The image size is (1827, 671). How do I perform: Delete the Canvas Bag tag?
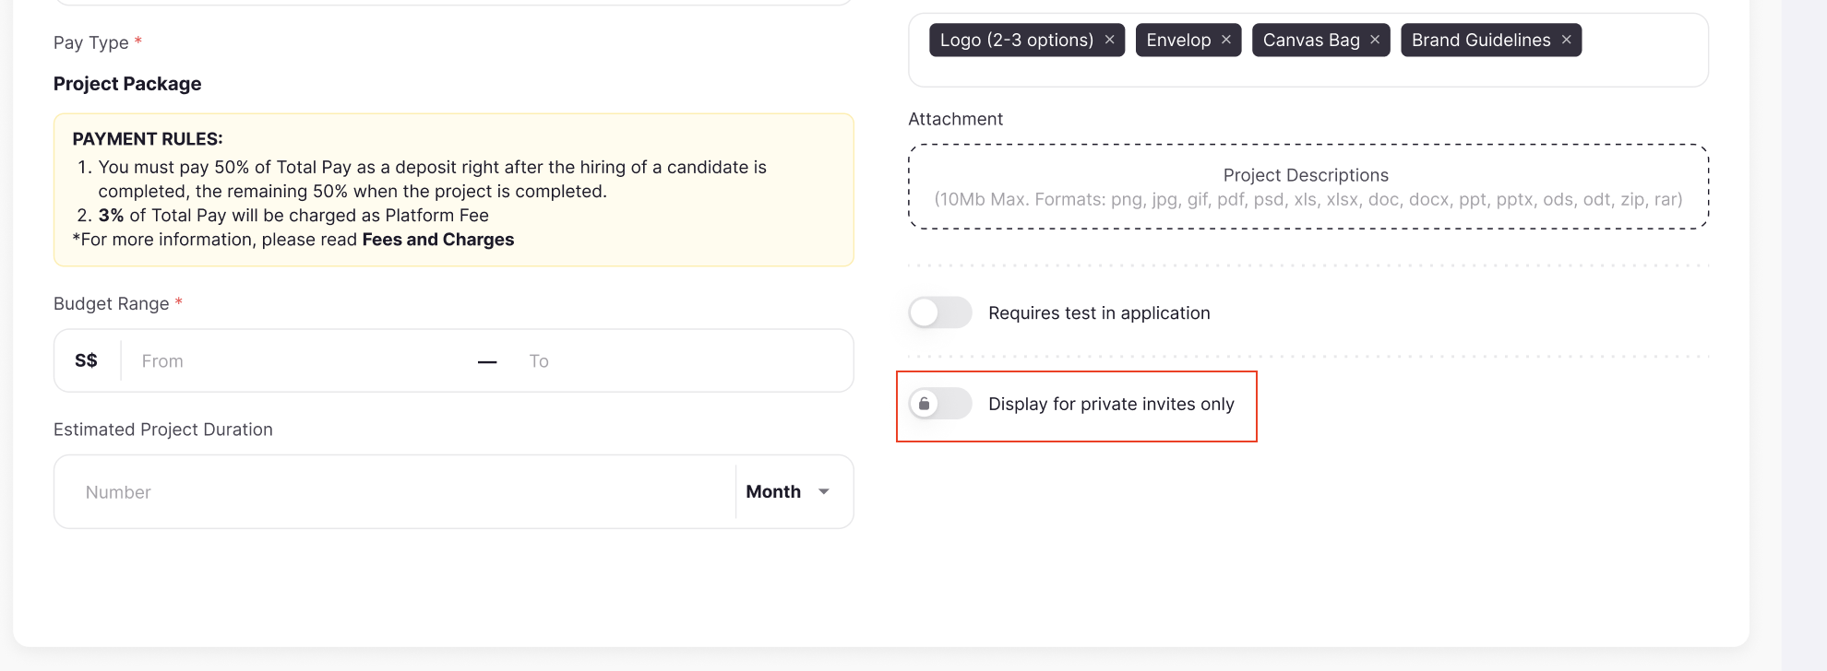pos(1375,40)
